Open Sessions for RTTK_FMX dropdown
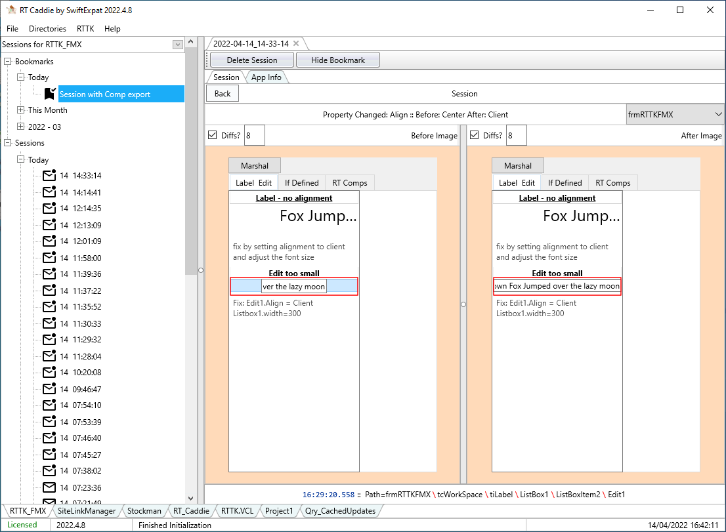726x532 pixels. click(x=177, y=45)
